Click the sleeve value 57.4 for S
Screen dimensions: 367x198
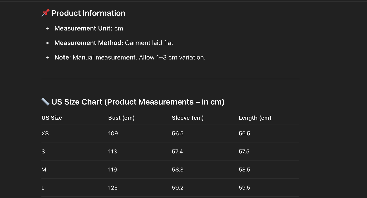point(177,152)
